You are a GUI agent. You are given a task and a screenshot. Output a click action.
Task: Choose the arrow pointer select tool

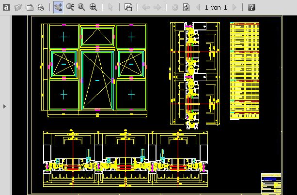click(x=110, y=7)
